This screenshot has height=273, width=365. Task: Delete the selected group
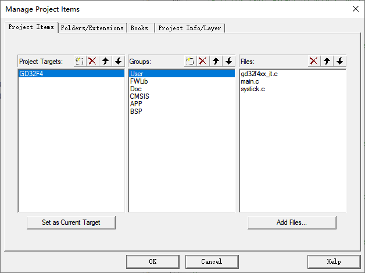203,61
